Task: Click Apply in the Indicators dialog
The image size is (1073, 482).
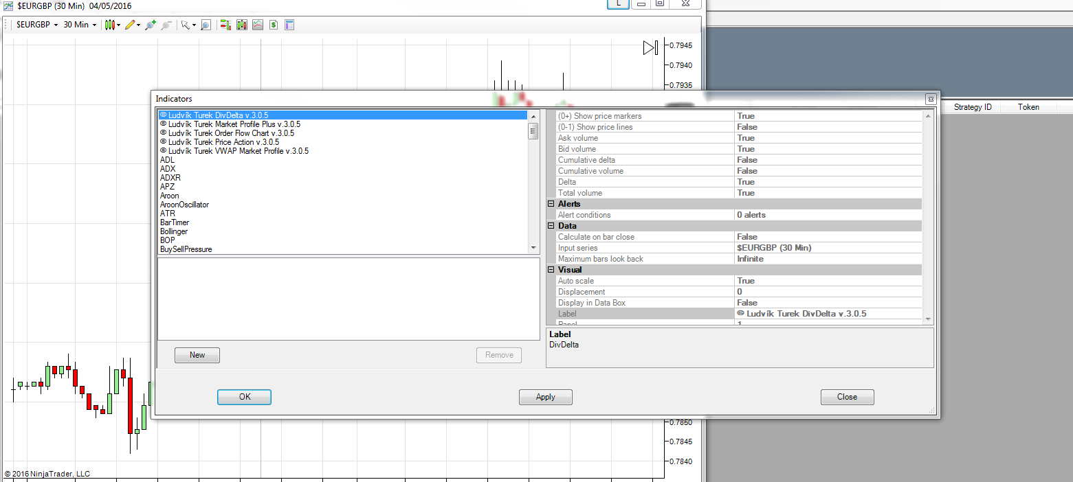Action: tap(546, 397)
